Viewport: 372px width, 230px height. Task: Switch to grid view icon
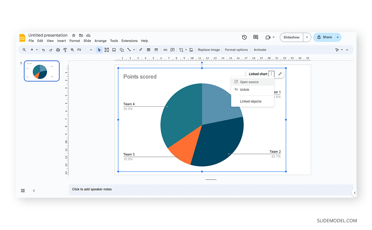[23, 191]
